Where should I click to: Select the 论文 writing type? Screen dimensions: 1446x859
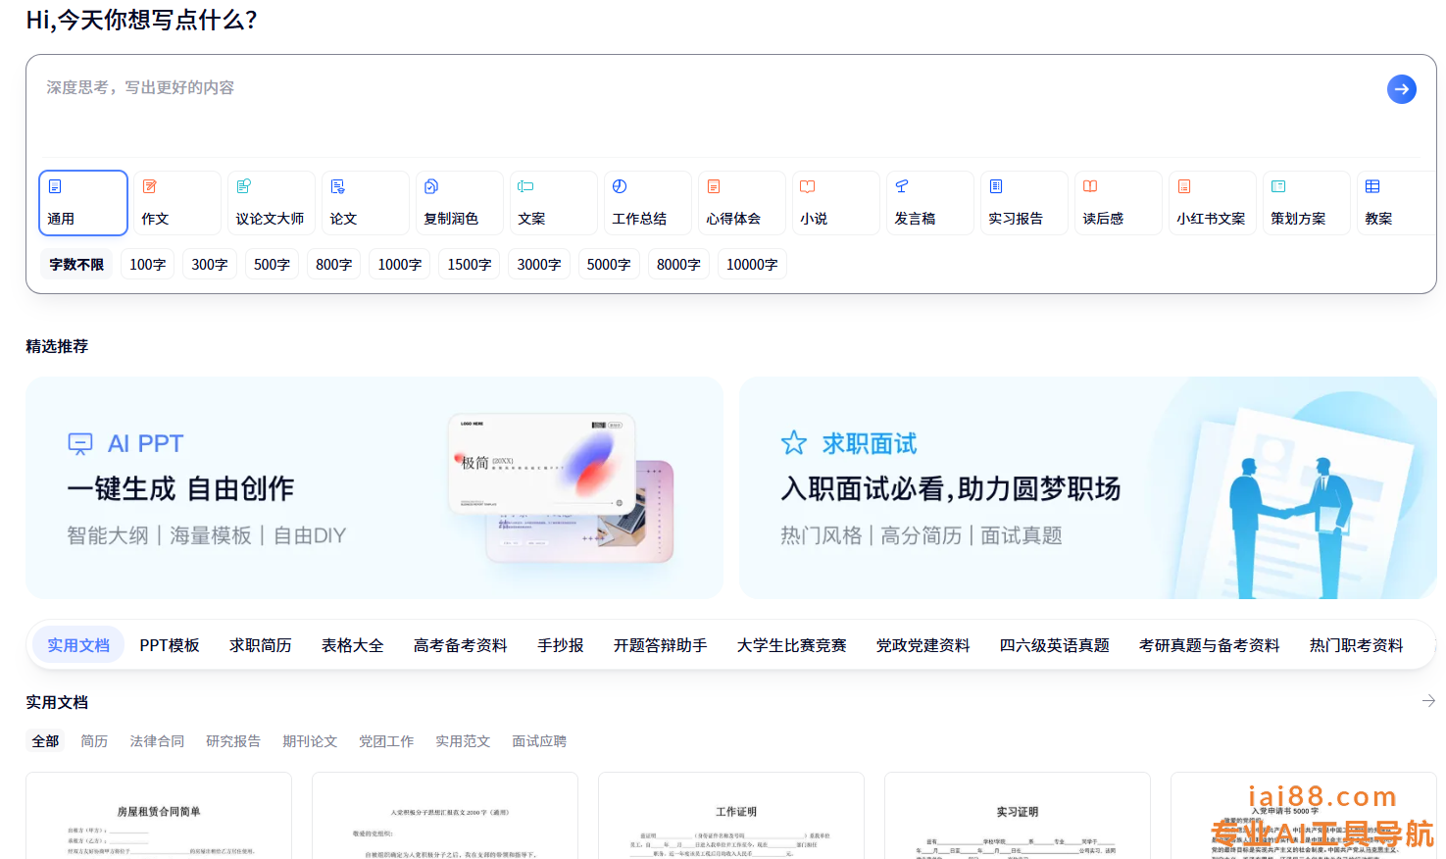[366, 203]
